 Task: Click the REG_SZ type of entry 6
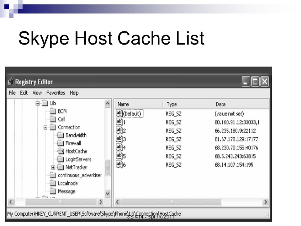point(173,165)
